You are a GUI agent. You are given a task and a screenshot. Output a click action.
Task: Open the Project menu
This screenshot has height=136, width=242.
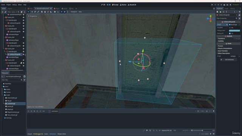point(9,5)
